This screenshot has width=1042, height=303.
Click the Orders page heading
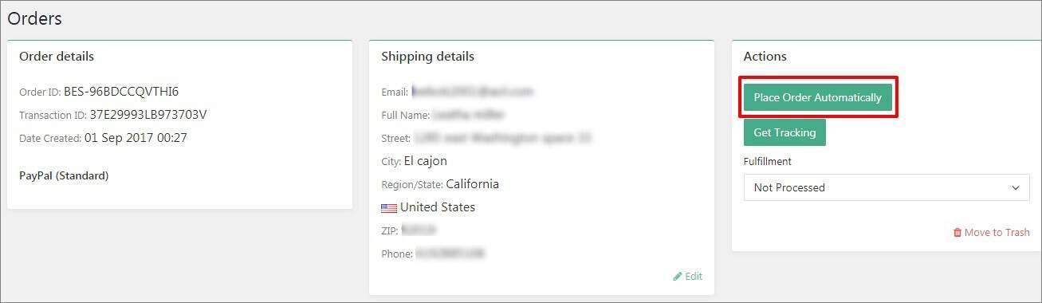pyautogui.click(x=35, y=18)
